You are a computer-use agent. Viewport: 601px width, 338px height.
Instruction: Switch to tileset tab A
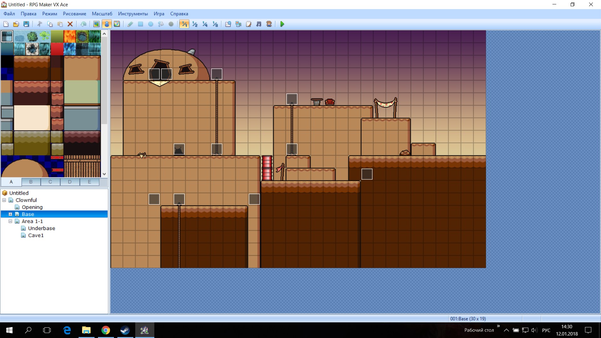[x=11, y=182]
